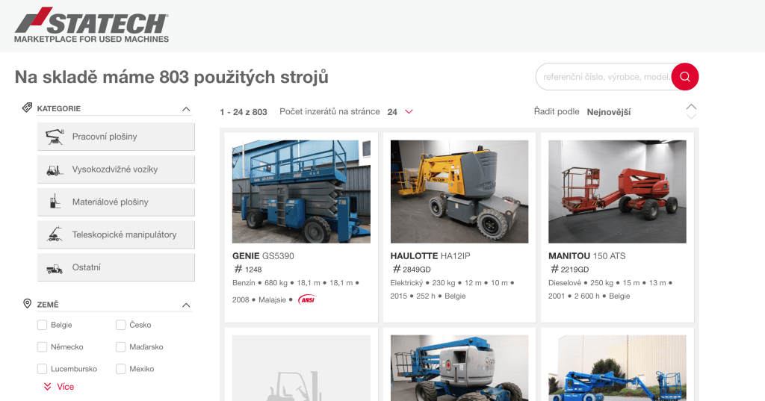Check the Belgie country checkbox

point(43,325)
